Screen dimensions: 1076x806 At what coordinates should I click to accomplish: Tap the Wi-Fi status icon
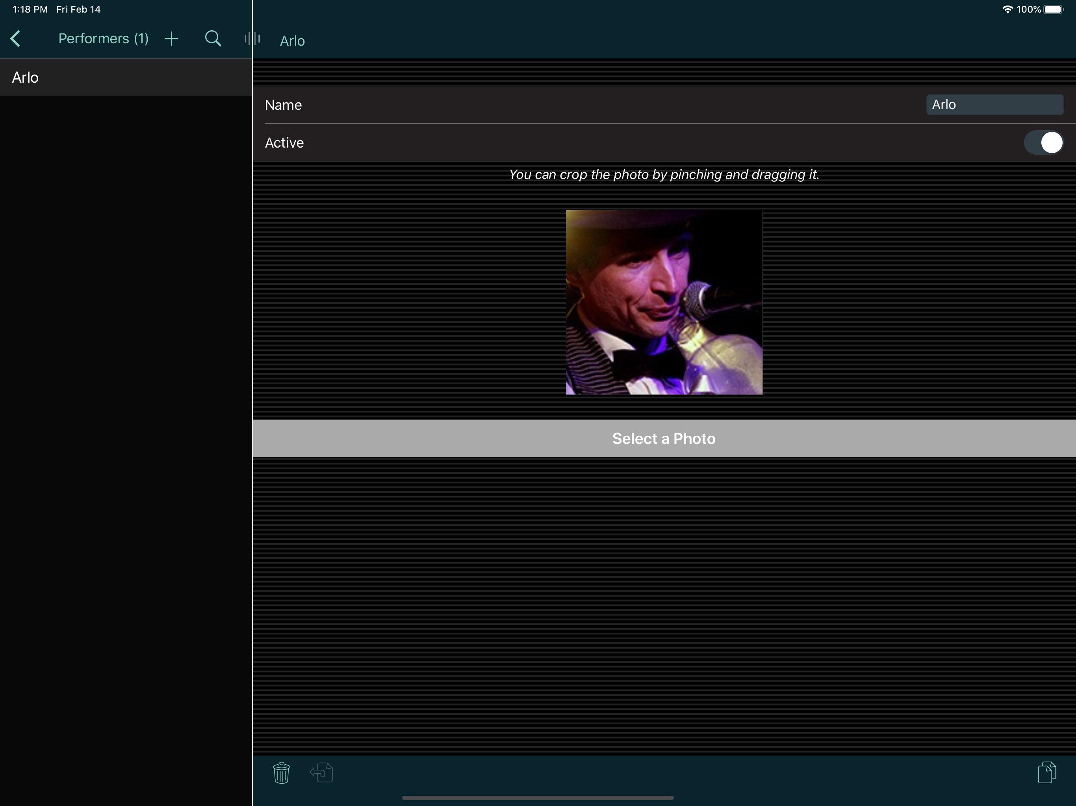pyautogui.click(x=1007, y=9)
